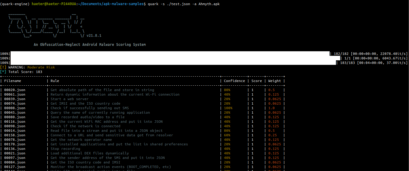Click the 00080.json filename

click(15, 117)
